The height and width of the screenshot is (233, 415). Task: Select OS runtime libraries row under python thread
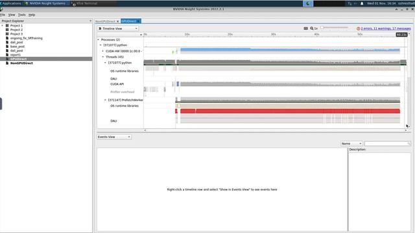click(x=124, y=71)
